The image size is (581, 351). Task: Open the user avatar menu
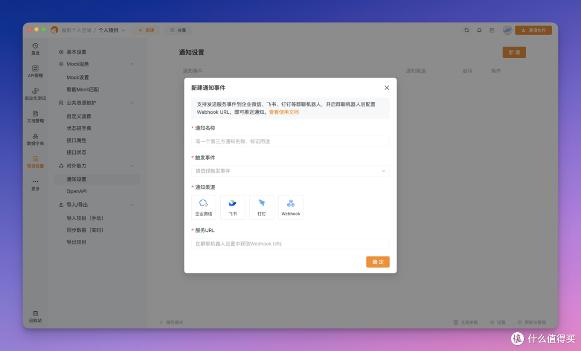pos(507,30)
